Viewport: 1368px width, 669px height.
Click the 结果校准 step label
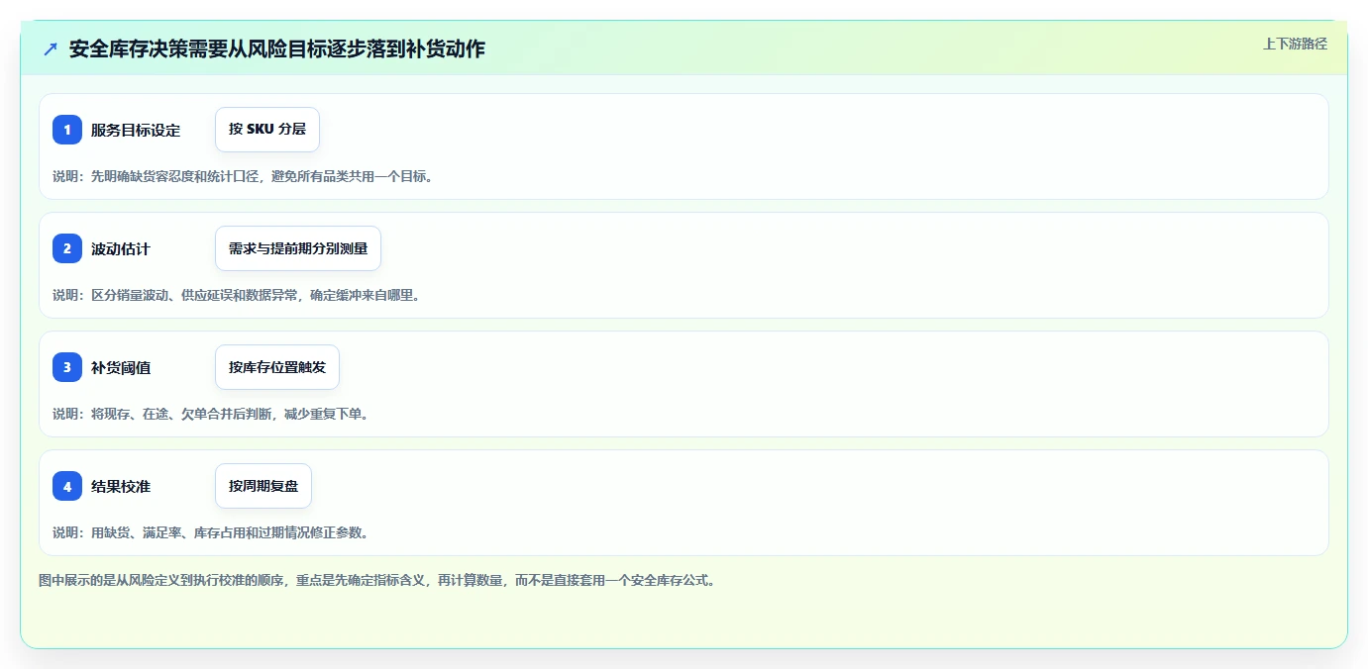tap(121, 486)
